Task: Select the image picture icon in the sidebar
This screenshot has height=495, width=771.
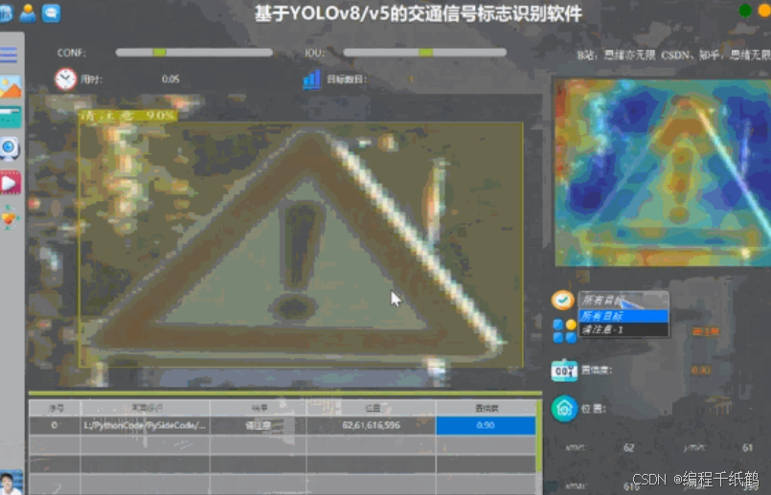Action: tap(11, 86)
